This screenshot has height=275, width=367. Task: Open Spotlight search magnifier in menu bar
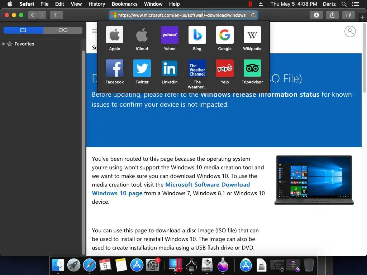(344, 4)
